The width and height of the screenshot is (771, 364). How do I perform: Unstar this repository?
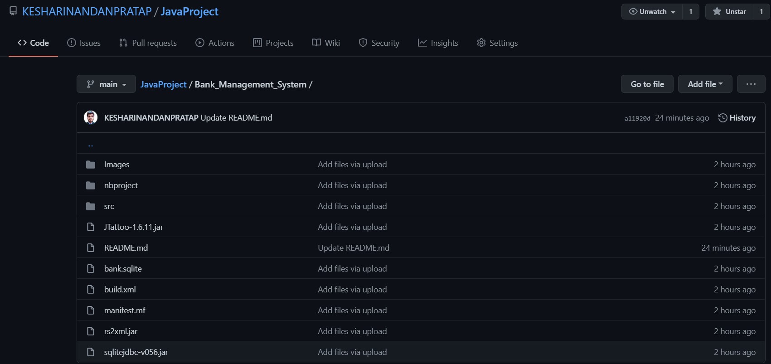729,12
